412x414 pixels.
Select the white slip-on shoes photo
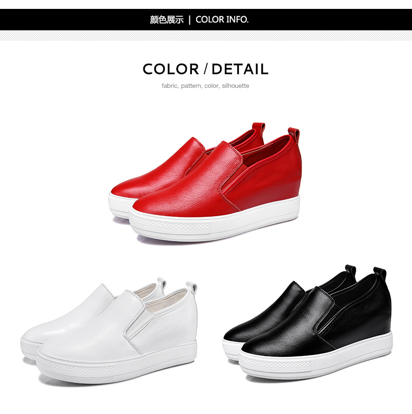point(109,330)
